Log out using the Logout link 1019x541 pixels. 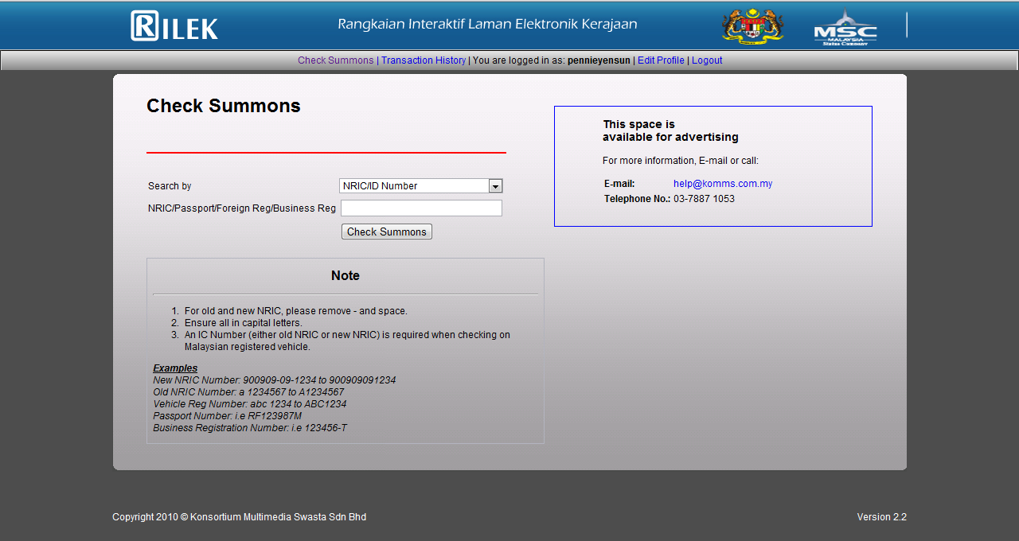[707, 60]
